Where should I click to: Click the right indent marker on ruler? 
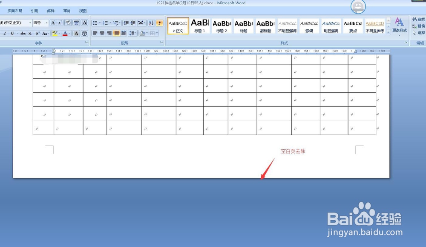(355, 51)
